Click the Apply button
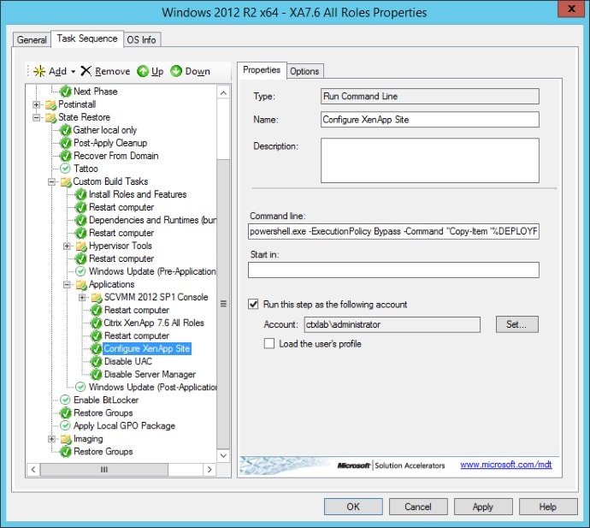This screenshot has height=528, width=590. [x=483, y=507]
